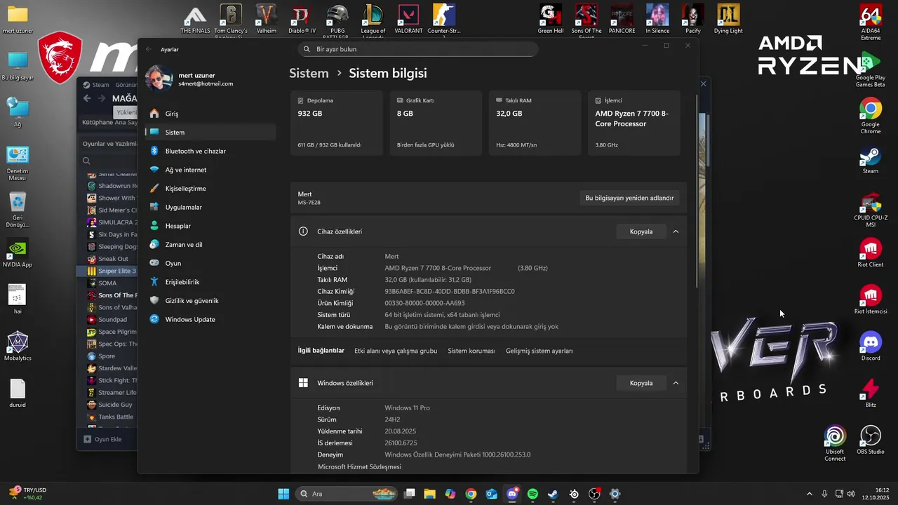Open Google Chrome desktop shortcut

pyautogui.click(x=871, y=116)
